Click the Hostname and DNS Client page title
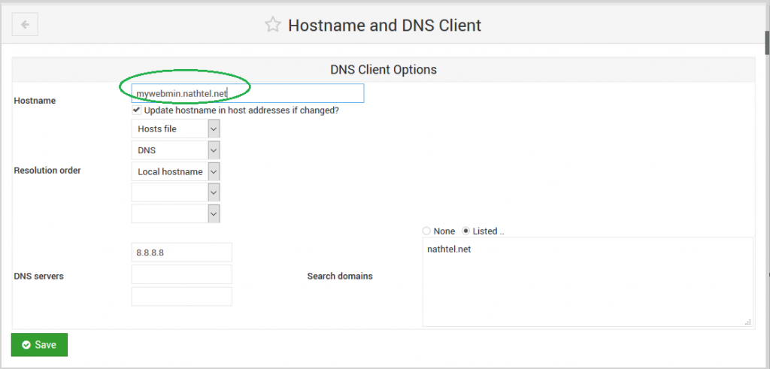This screenshot has height=369, width=770. point(384,25)
